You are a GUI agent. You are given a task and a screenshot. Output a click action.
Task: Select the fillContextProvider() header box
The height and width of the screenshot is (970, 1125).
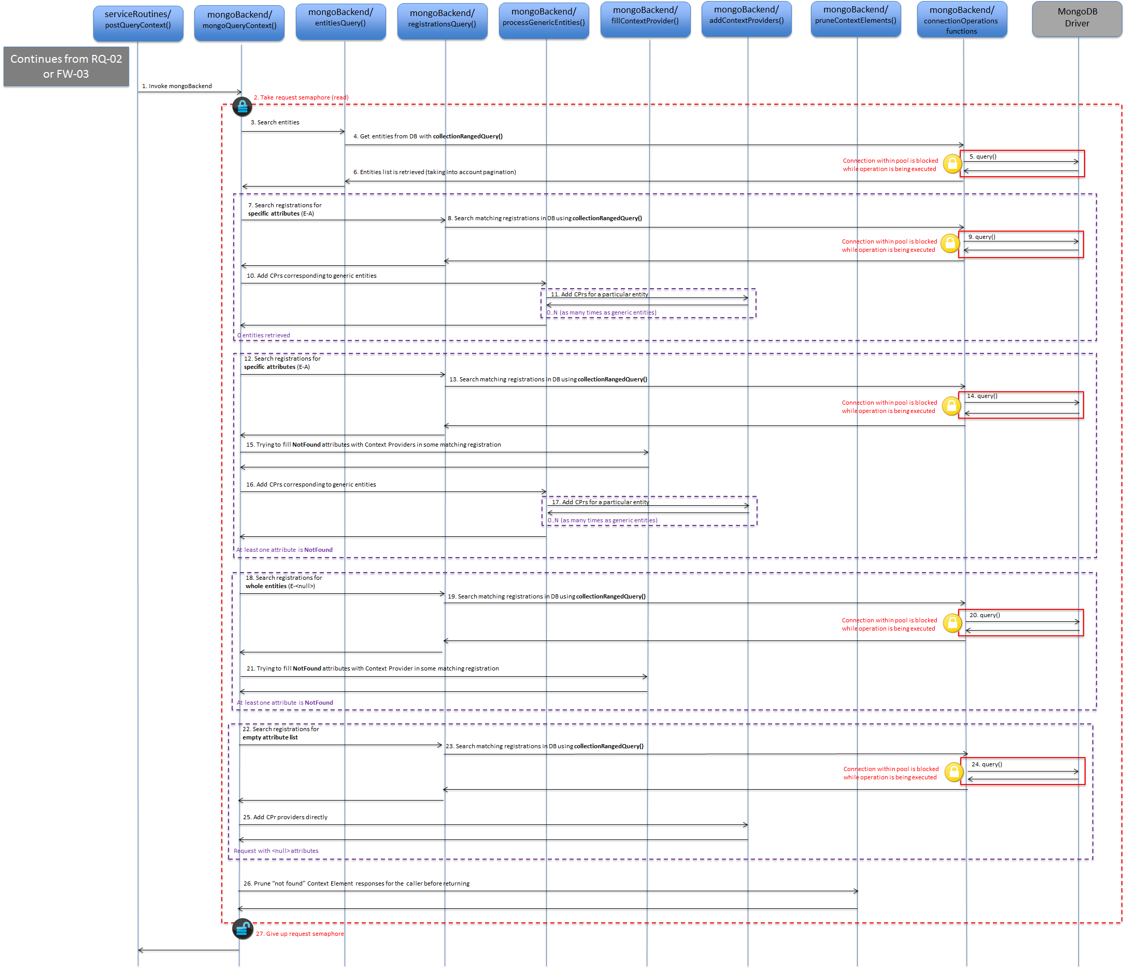click(x=646, y=20)
